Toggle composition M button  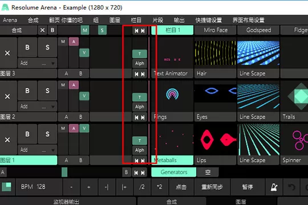(x=85, y=30)
